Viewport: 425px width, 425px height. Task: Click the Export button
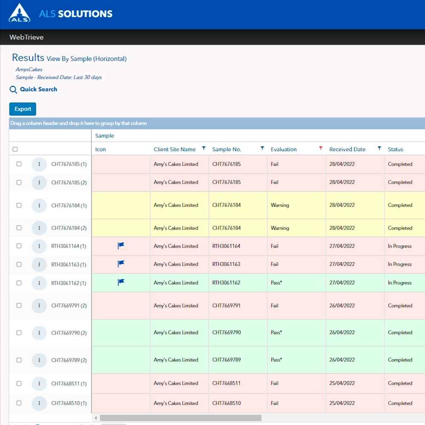23,109
